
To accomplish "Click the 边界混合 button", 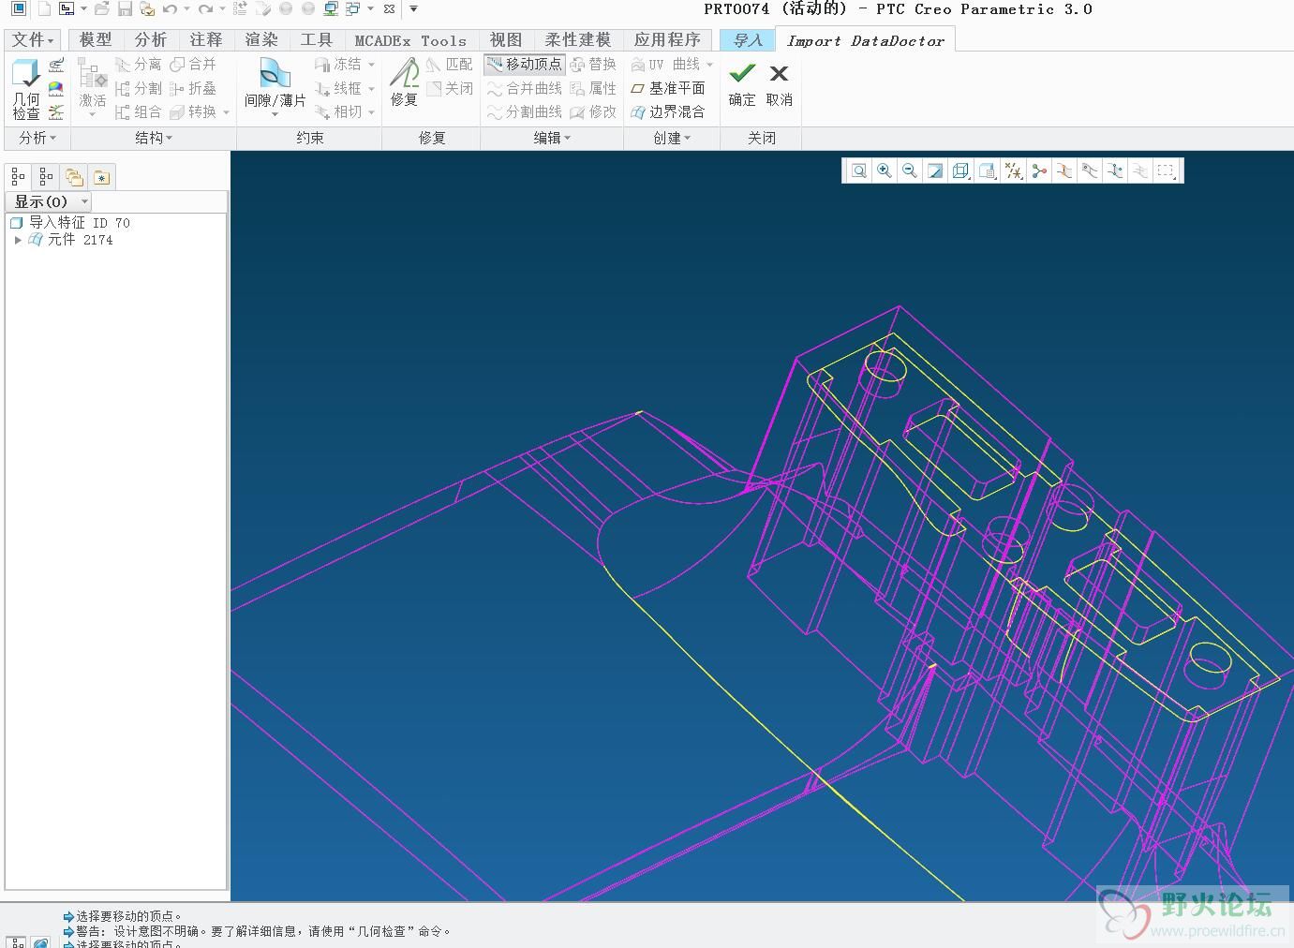I will point(668,111).
